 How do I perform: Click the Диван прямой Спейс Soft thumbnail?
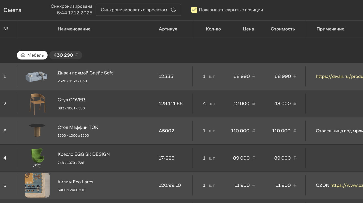click(x=37, y=76)
